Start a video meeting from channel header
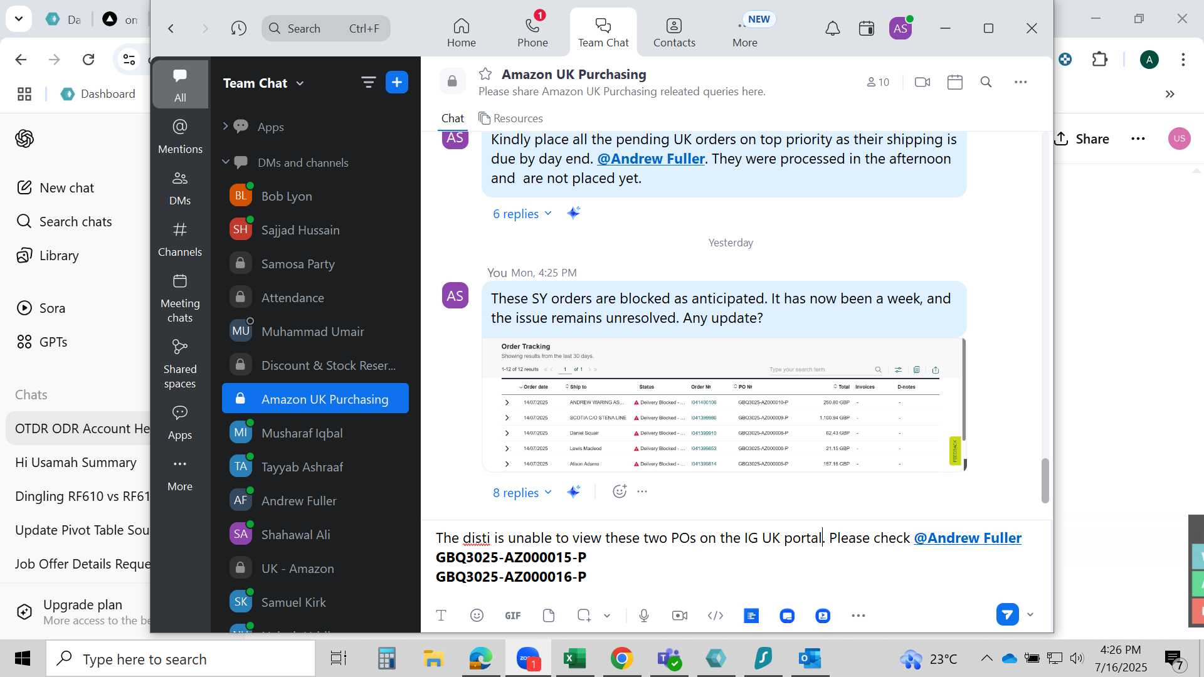The image size is (1204, 677). [922, 82]
